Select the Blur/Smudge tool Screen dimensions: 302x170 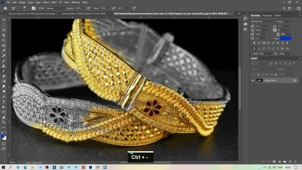(x=4, y=86)
